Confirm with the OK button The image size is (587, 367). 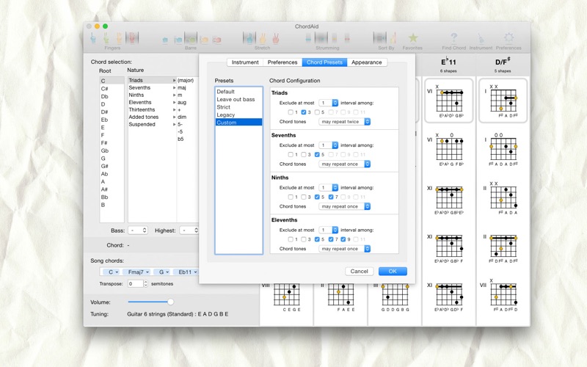pyautogui.click(x=393, y=271)
